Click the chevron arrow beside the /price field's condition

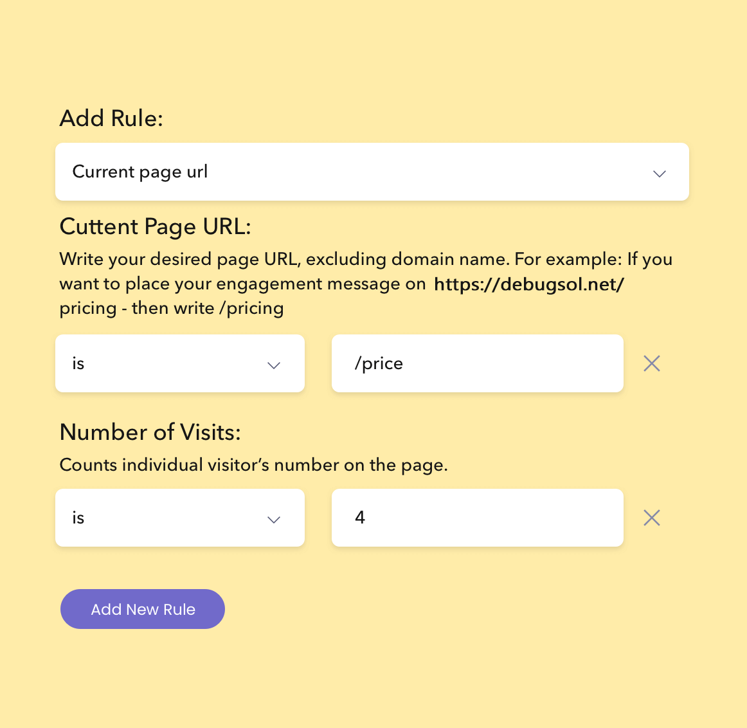[x=274, y=365]
